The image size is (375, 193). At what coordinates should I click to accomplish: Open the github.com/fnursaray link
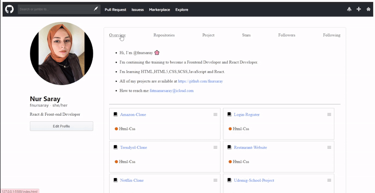click(x=201, y=81)
